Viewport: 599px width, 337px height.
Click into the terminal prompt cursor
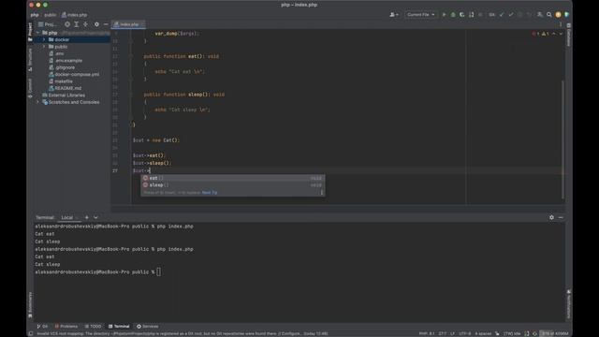click(158, 272)
